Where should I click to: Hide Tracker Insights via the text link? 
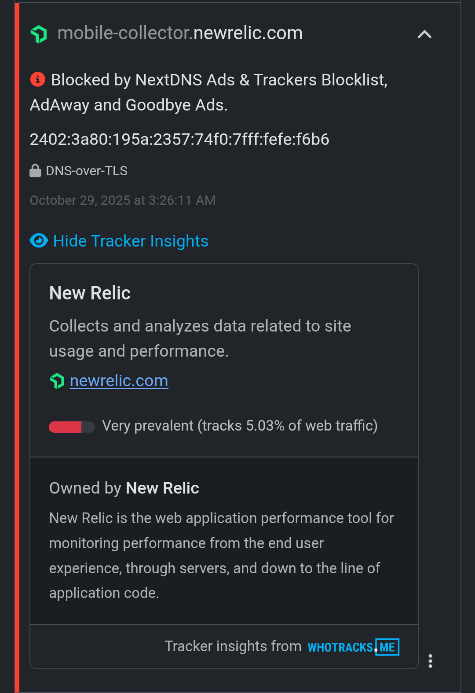tap(131, 241)
